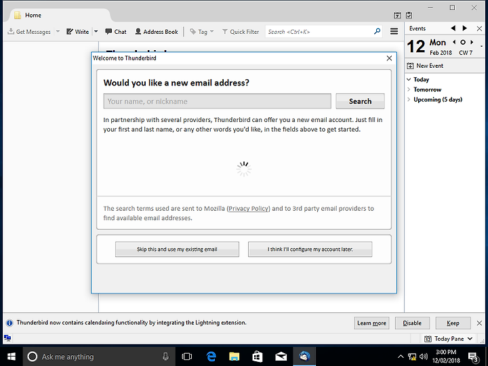Image resolution: width=488 pixels, height=366 pixels.
Task: Click the Thunderbird taskbar icon
Action: (304, 357)
